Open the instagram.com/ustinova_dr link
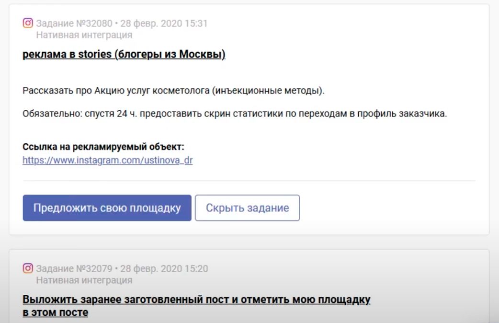Viewport: 499px width, 323px height. (107, 161)
